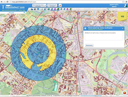Click the Конструктор зоны выборки toolbar button
This screenshot has height=97, width=128.
click(x=38, y=6)
